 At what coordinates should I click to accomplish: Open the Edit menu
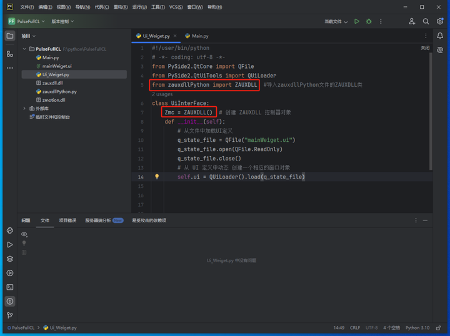45,7
